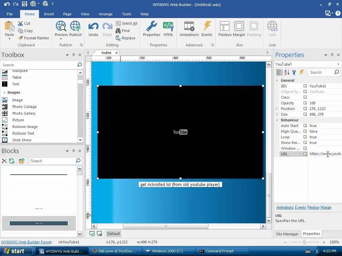Switch to the Arrange ribbon tab
The height and width of the screenshot is (256, 342).
(106, 14)
